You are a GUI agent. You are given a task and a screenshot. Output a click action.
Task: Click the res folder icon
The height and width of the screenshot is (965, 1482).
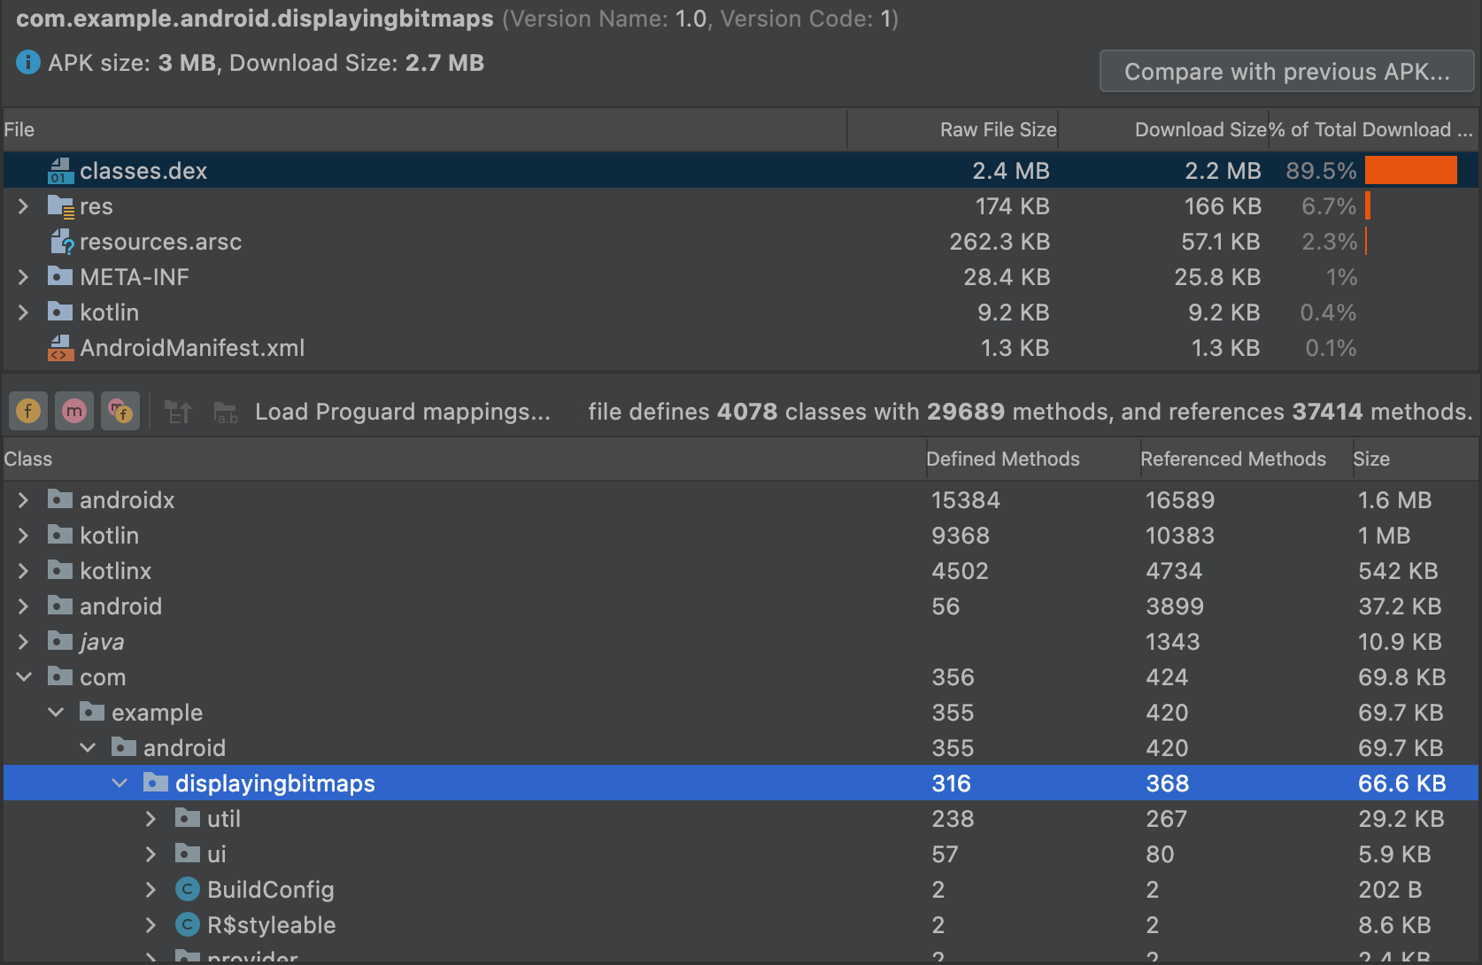[x=62, y=205]
